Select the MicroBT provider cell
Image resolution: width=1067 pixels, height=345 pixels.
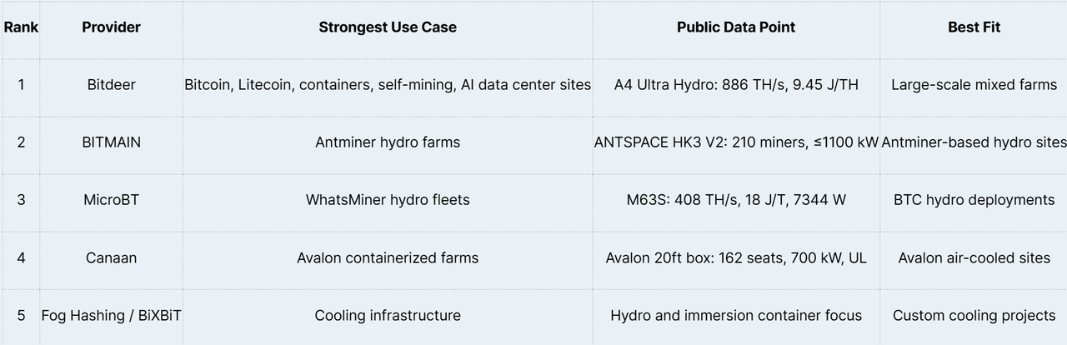tap(111, 200)
